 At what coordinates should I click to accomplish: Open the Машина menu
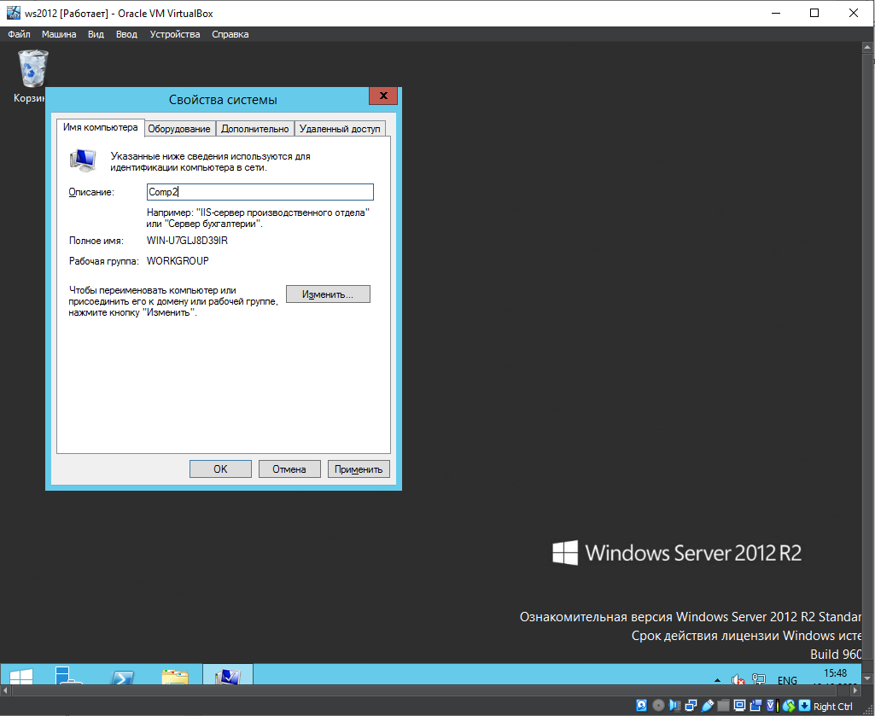59,34
